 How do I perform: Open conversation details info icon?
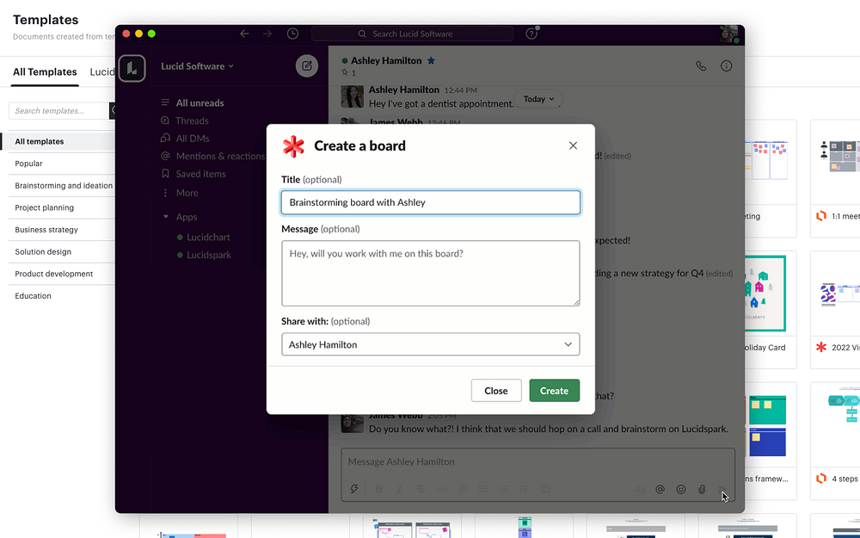click(x=726, y=66)
